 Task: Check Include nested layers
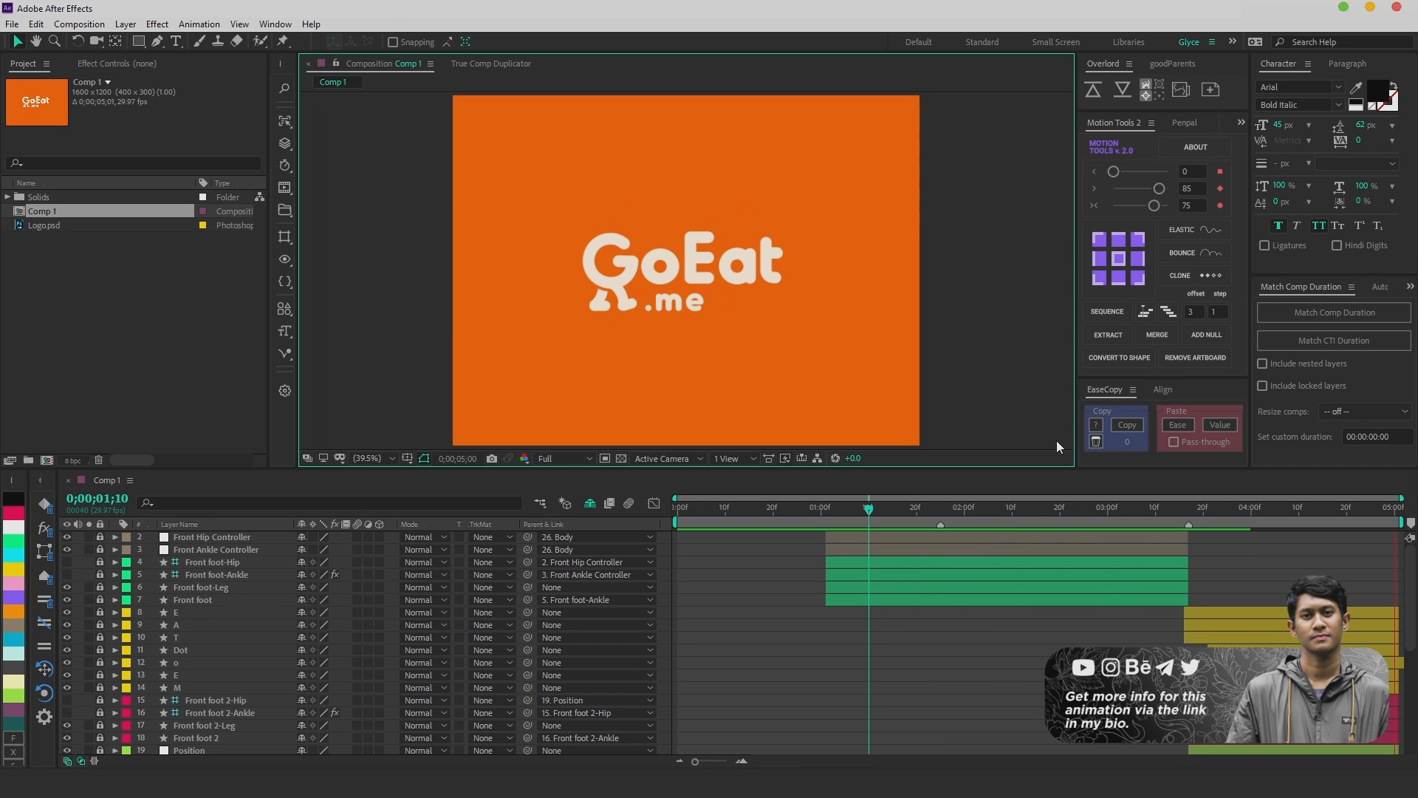click(x=1262, y=364)
